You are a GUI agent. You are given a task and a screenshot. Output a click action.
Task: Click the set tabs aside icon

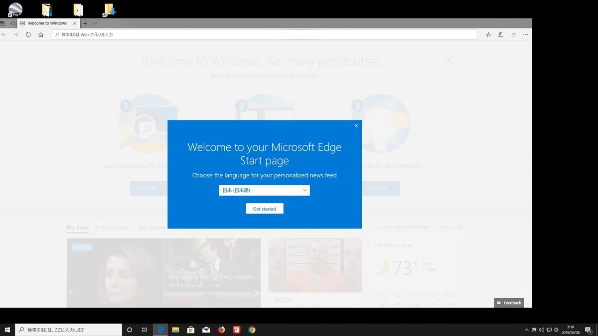[12, 23]
